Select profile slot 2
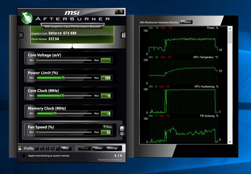This screenshot has width=251, height=174. pos(42,148)
